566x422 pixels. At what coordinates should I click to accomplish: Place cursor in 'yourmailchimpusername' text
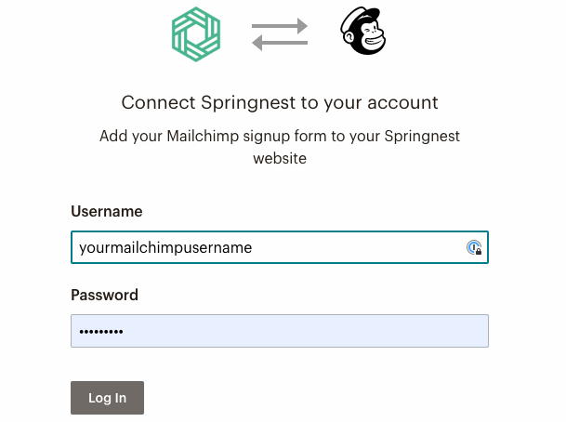point(165,248)
